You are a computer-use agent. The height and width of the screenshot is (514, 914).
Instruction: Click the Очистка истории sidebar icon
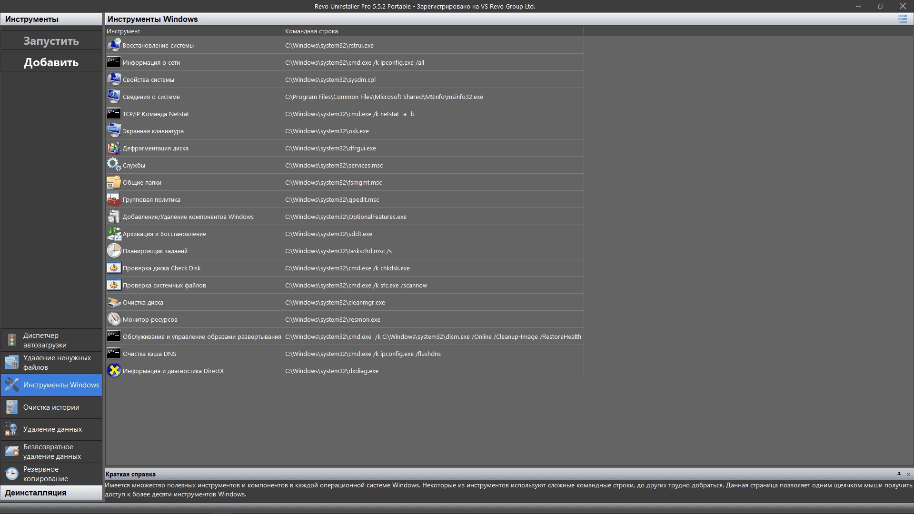(12, 407)
